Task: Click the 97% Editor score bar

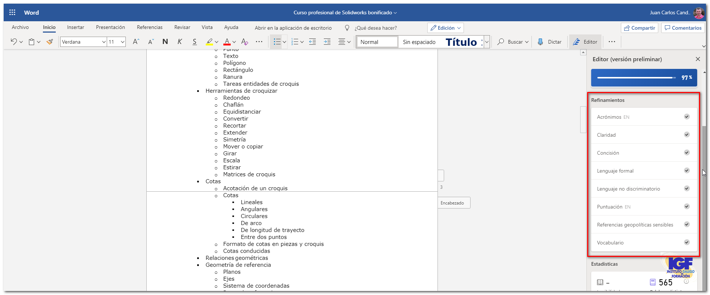Action: pos(644,78)
